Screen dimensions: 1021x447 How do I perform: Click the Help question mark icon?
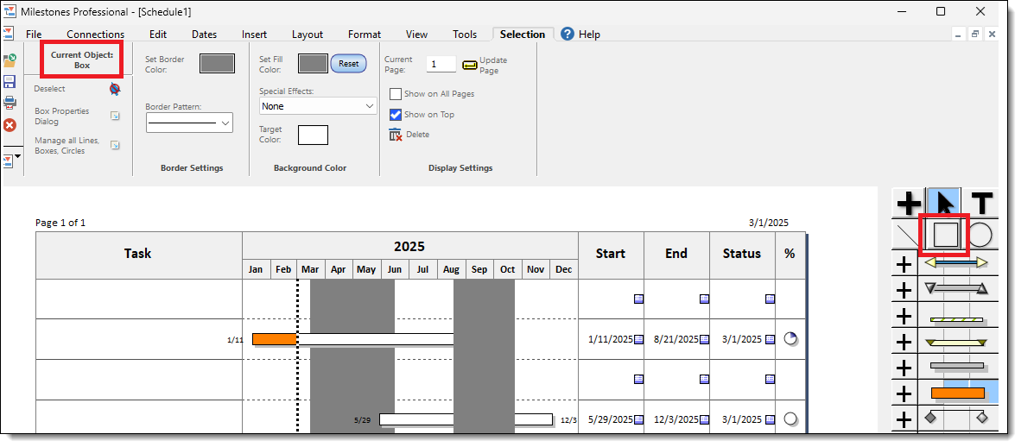568,35
